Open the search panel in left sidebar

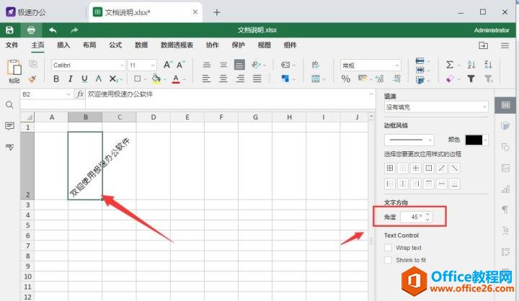9,105
